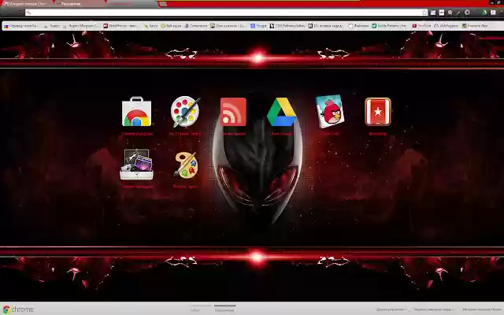Click the bookmark star in address bar

[x=424, y=13]
